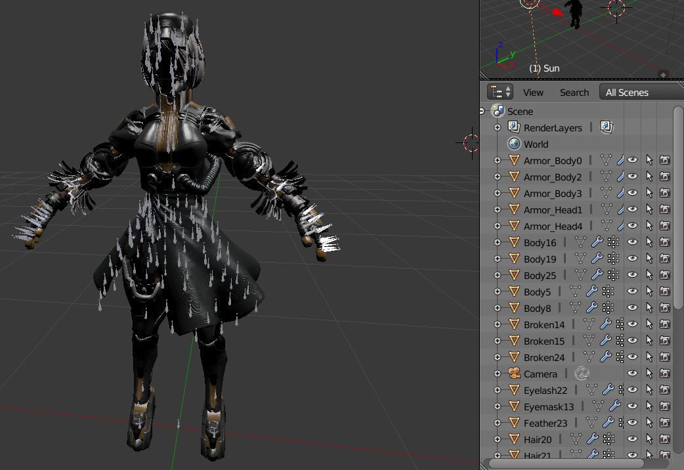The image size is (684, 470).
Task: Click the camera object icon in outliner
Action: tap(514, 373)
